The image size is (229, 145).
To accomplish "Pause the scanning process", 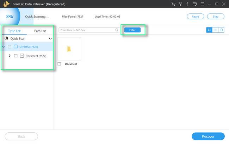I will tap(196, 17).
